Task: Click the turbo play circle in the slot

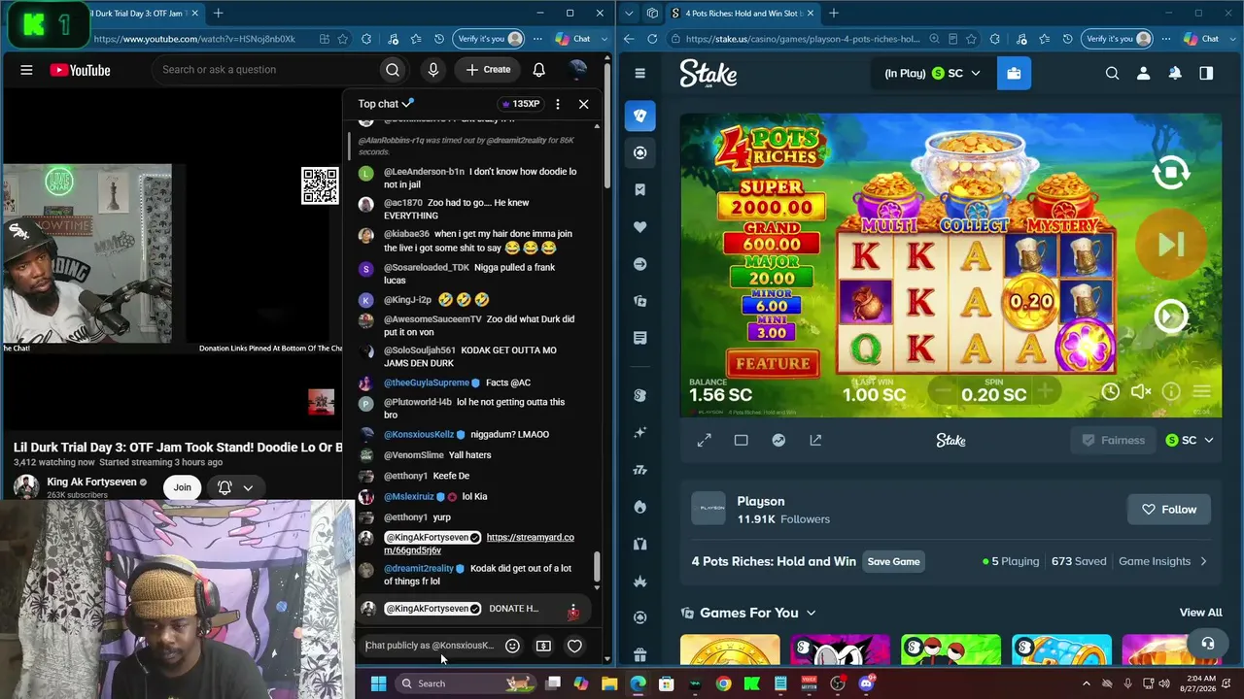Action: pos(1170,316)
